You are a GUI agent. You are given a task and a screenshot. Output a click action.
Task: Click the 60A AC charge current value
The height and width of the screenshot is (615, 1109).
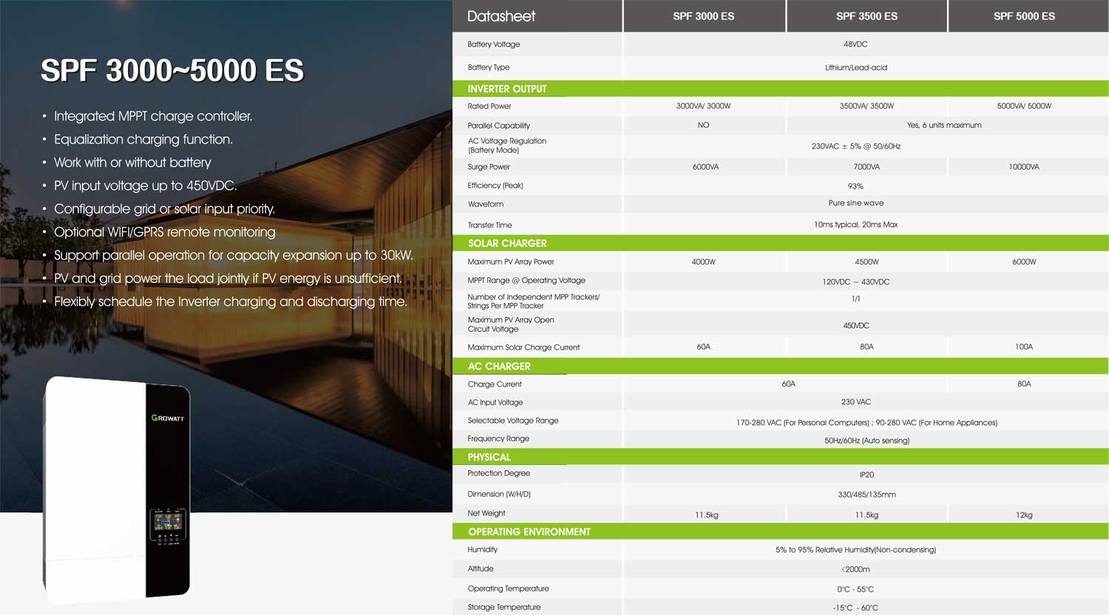click(788, 384)
